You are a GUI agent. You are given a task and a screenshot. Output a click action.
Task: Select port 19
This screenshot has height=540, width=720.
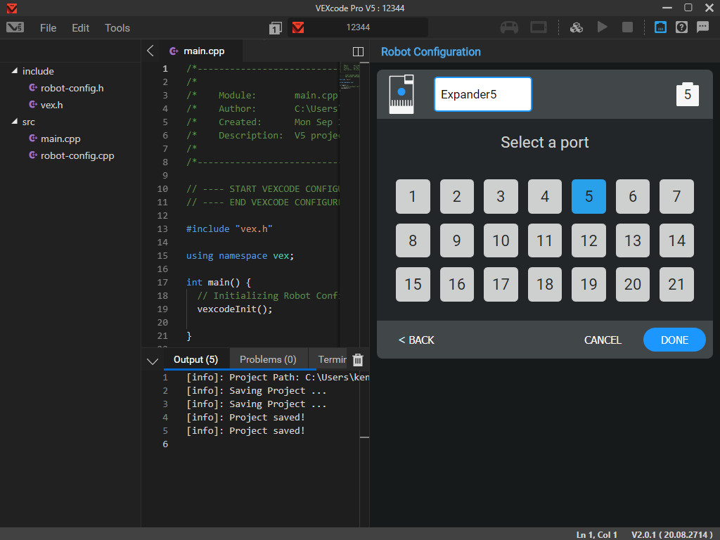589,284
